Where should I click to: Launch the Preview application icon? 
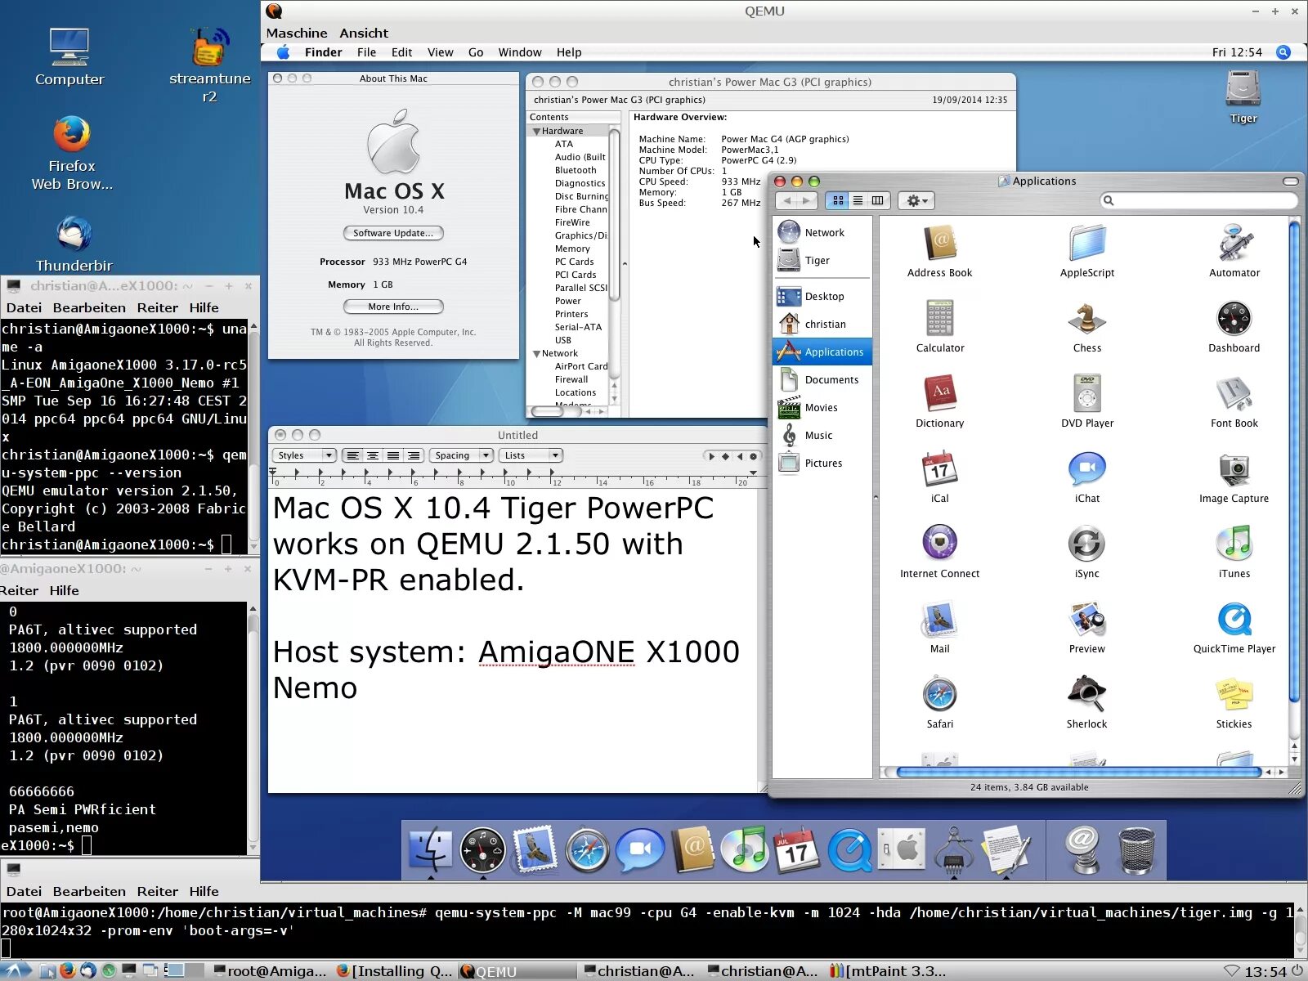click(x=1087, y=619)
